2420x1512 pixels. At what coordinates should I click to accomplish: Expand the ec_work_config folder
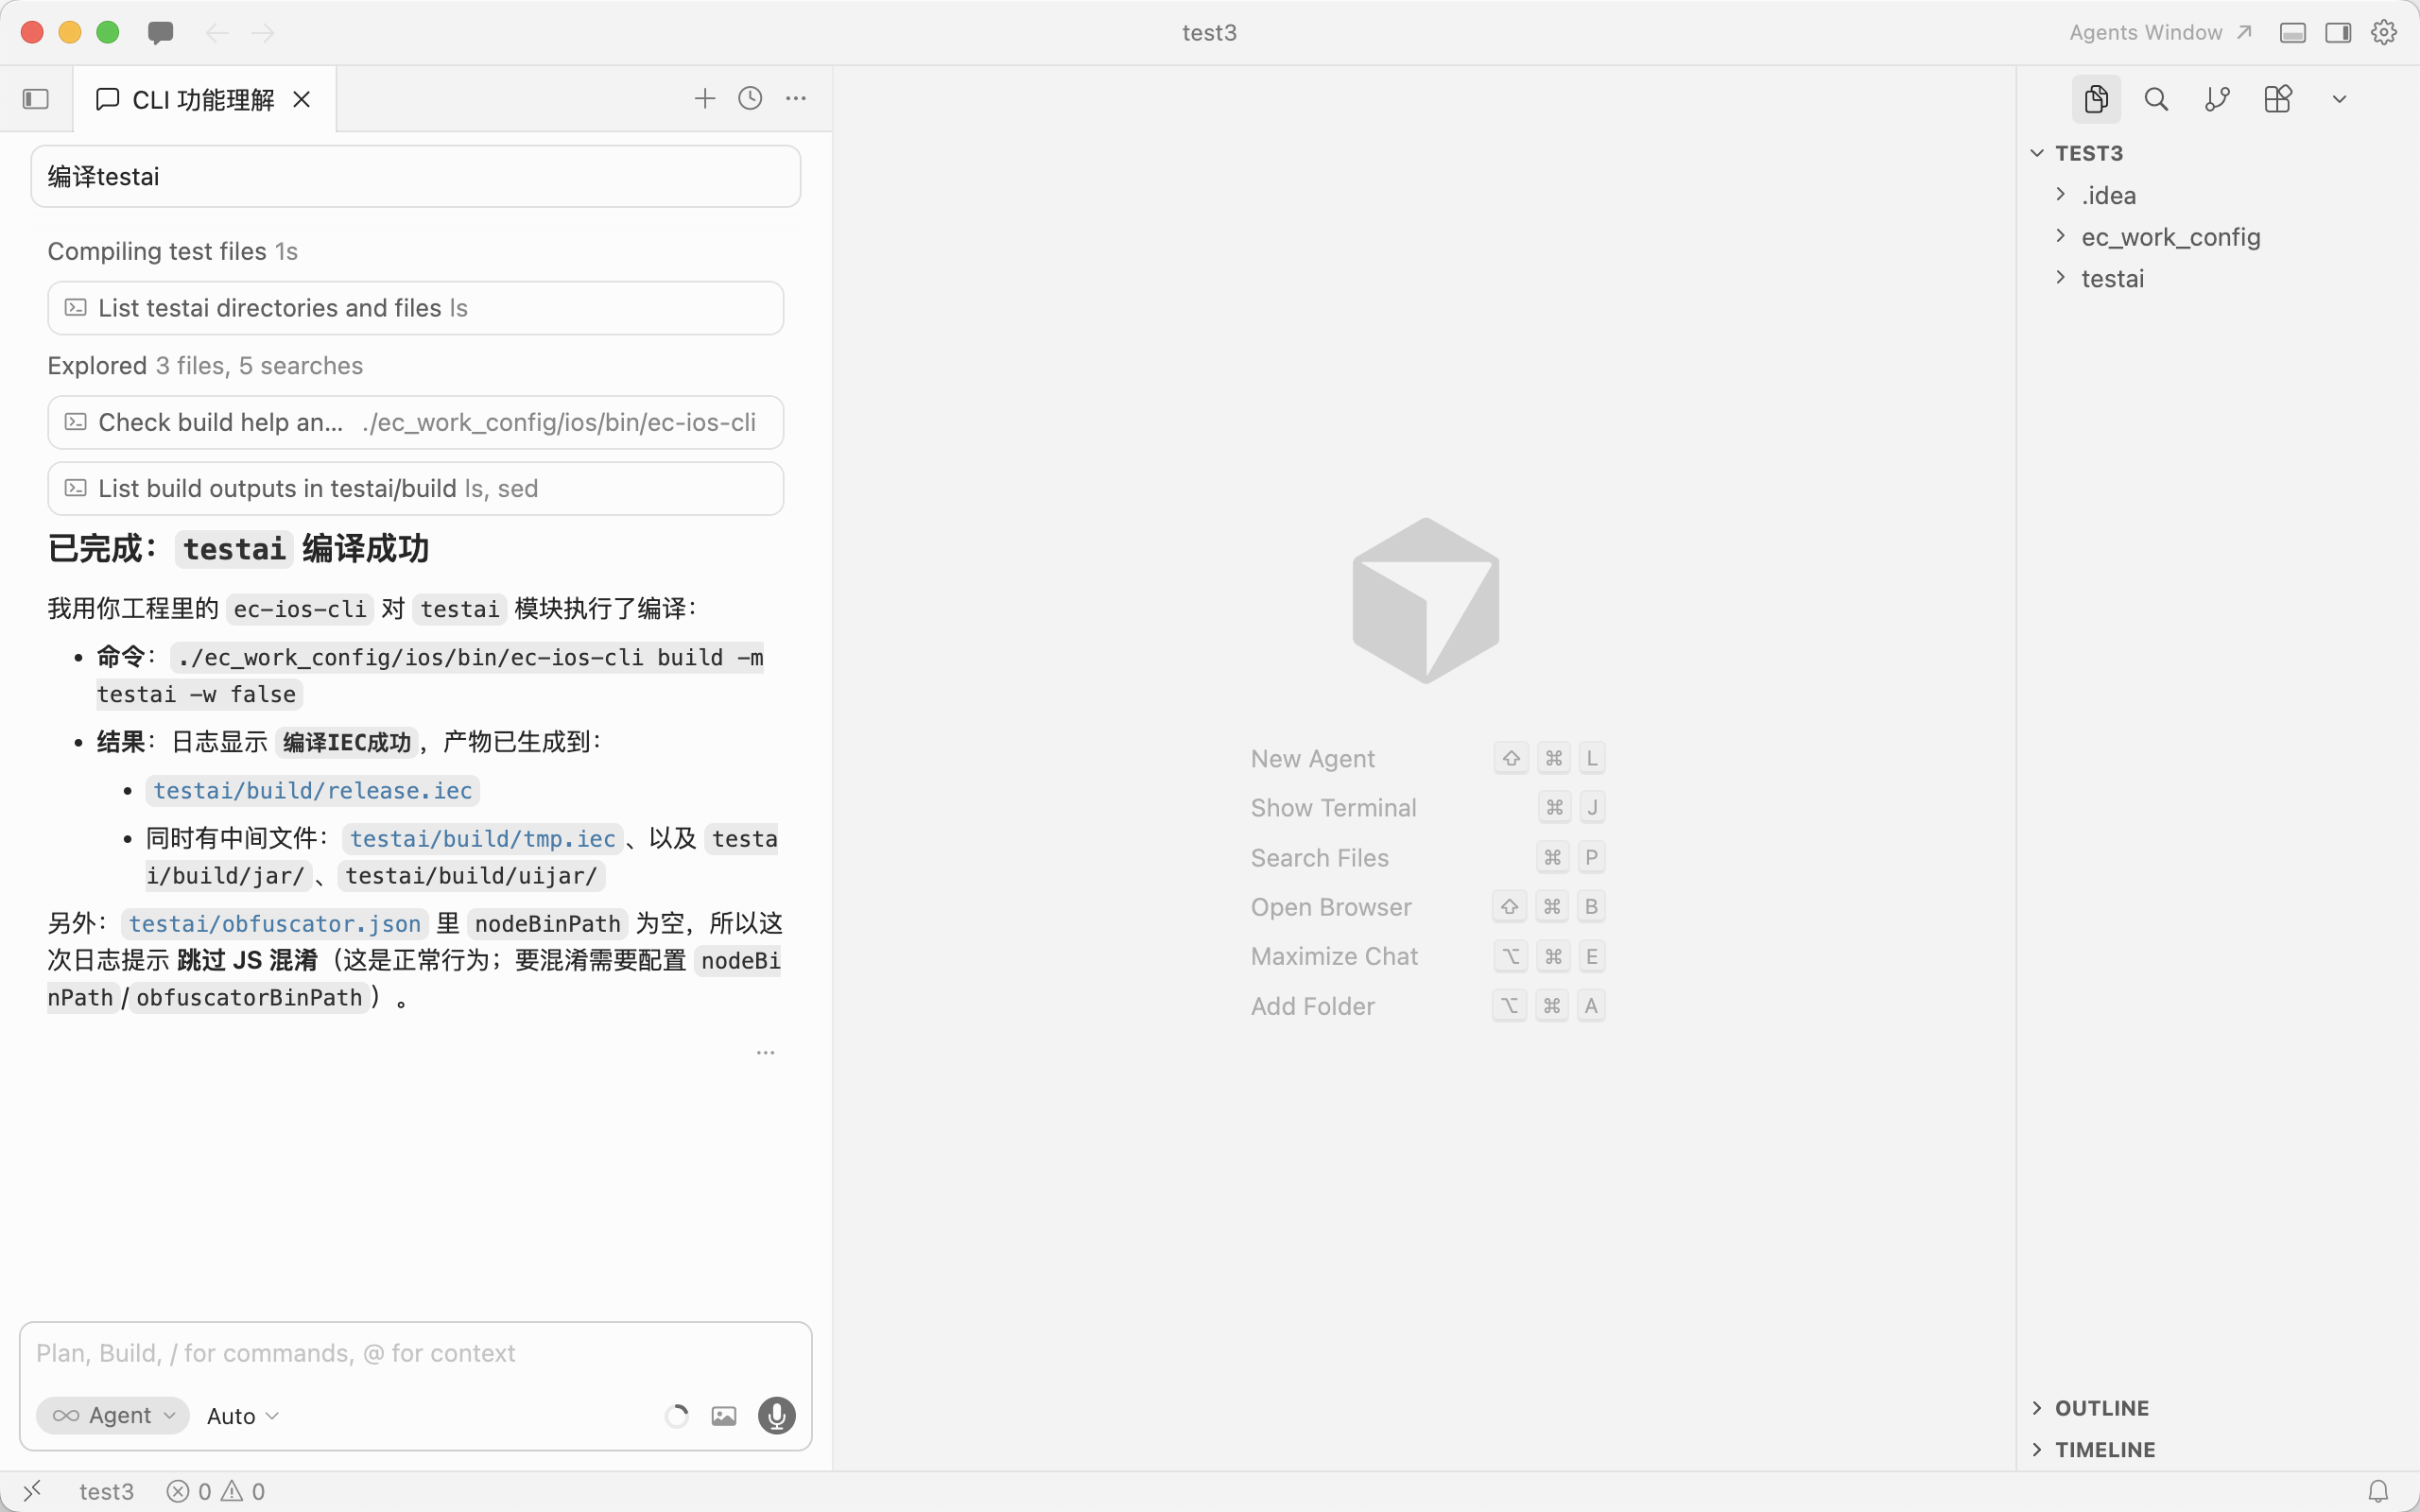(x=2170, y=237)
